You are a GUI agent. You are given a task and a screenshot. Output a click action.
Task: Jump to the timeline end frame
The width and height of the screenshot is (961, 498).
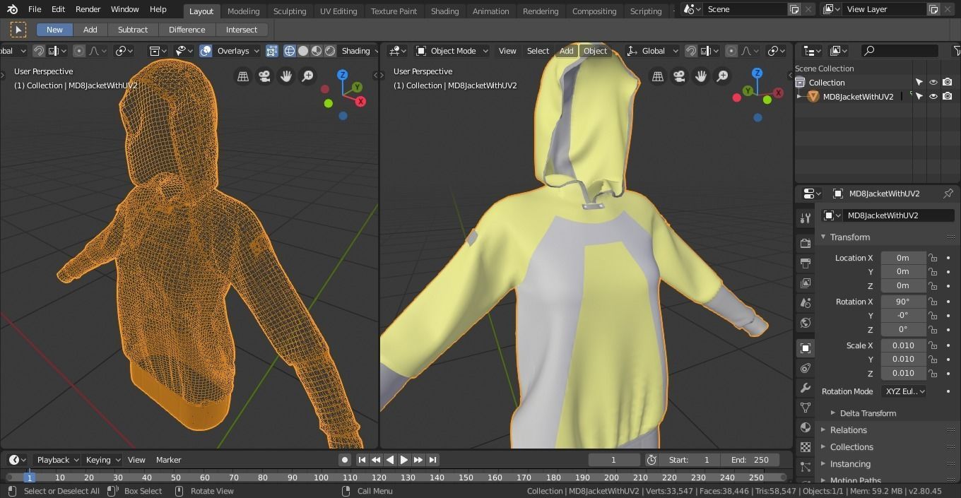coord(432,460)
